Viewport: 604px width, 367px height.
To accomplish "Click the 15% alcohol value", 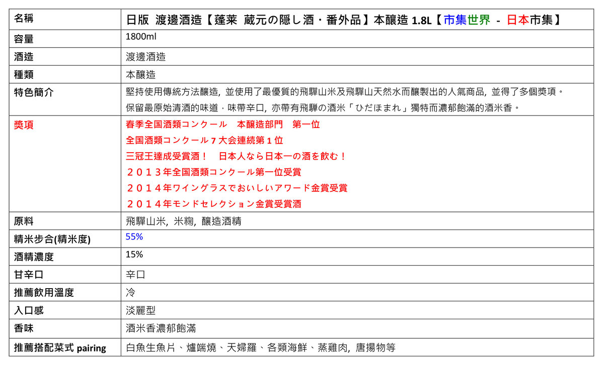I will pos(134,255).
